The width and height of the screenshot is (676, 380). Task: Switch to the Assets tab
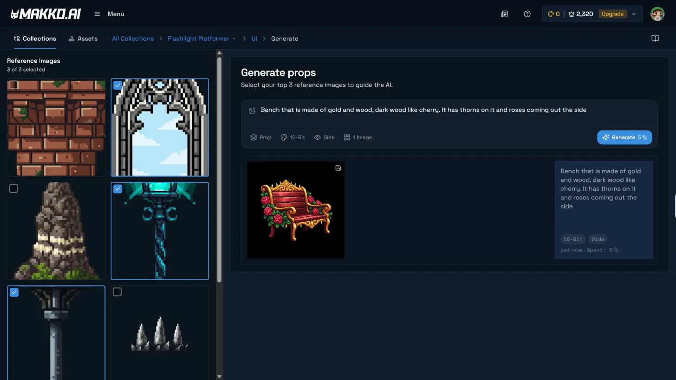point(83,39)
